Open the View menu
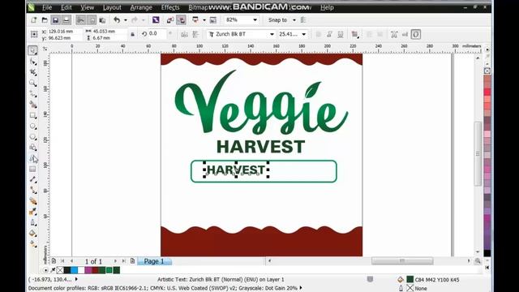 (x=88, y=7)
